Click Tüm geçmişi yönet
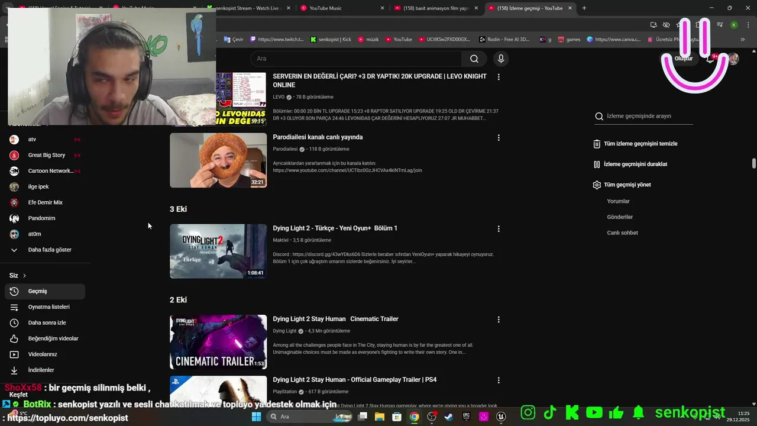 click(x=622, y=185)
